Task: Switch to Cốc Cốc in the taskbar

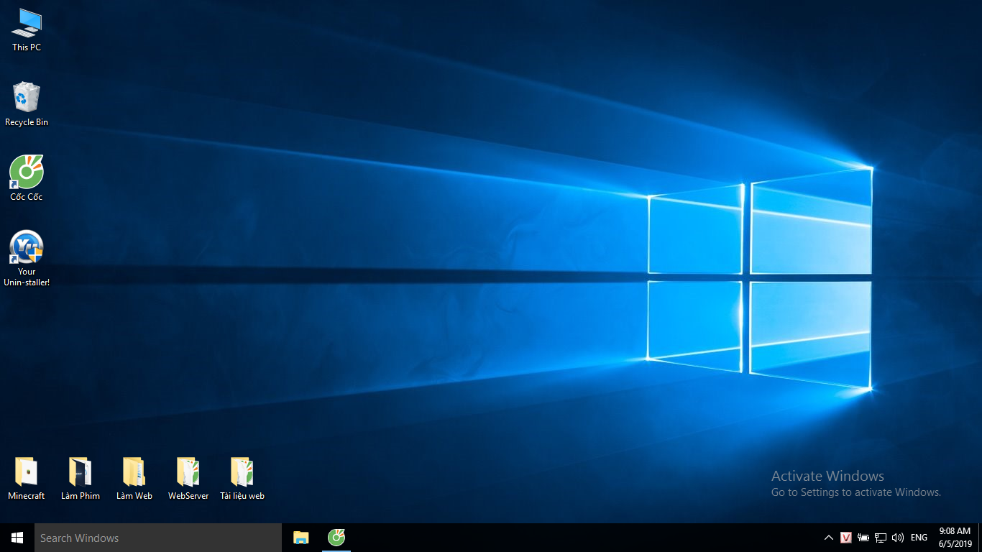Action: click(336, 538)
